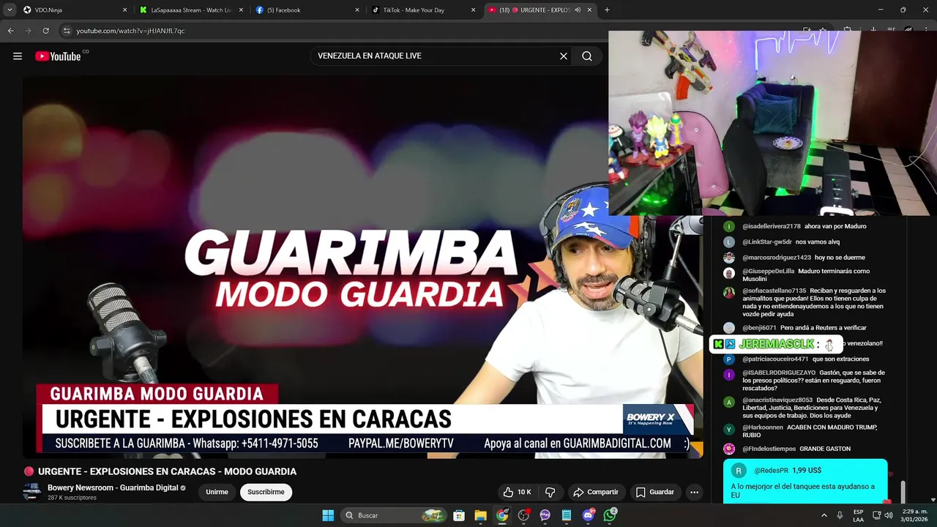
Task: Mute the audio-playing YouTube tab
Action: pyautogui.click(x=578, y=10)
